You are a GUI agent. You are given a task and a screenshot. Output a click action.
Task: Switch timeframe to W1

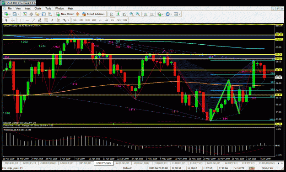(x=119, y=20)
